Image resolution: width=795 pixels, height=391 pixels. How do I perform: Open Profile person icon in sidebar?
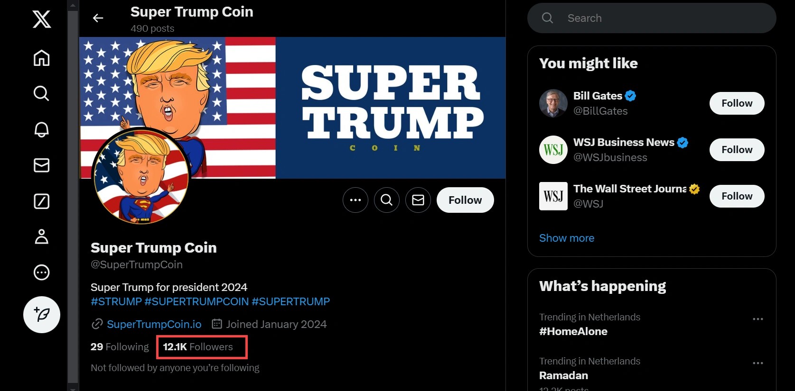click(42, 236)
